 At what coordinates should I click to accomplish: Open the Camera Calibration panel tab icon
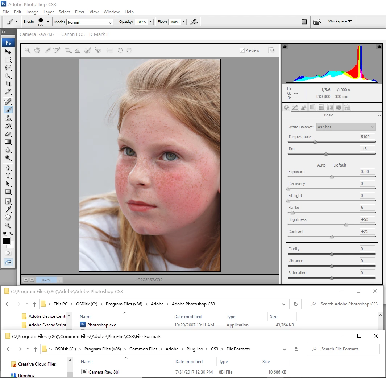[339, 107]
